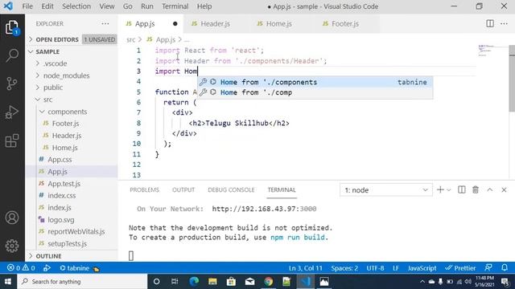The height and width of the screenshot is (289, 515).
Task: Open Manage gear in activity bar
Action: [x=12, y=246]
